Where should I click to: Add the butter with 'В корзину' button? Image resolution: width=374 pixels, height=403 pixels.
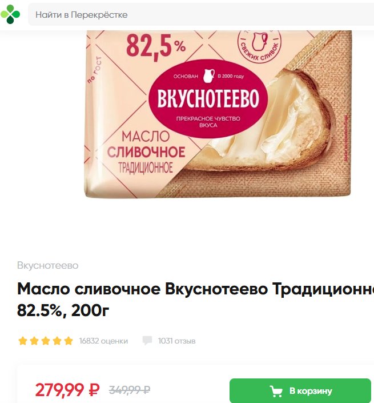pyautogui.click(x=300, y=390)
